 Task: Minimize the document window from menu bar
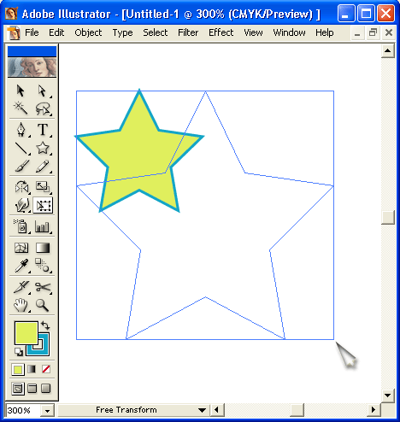(357, 33)
